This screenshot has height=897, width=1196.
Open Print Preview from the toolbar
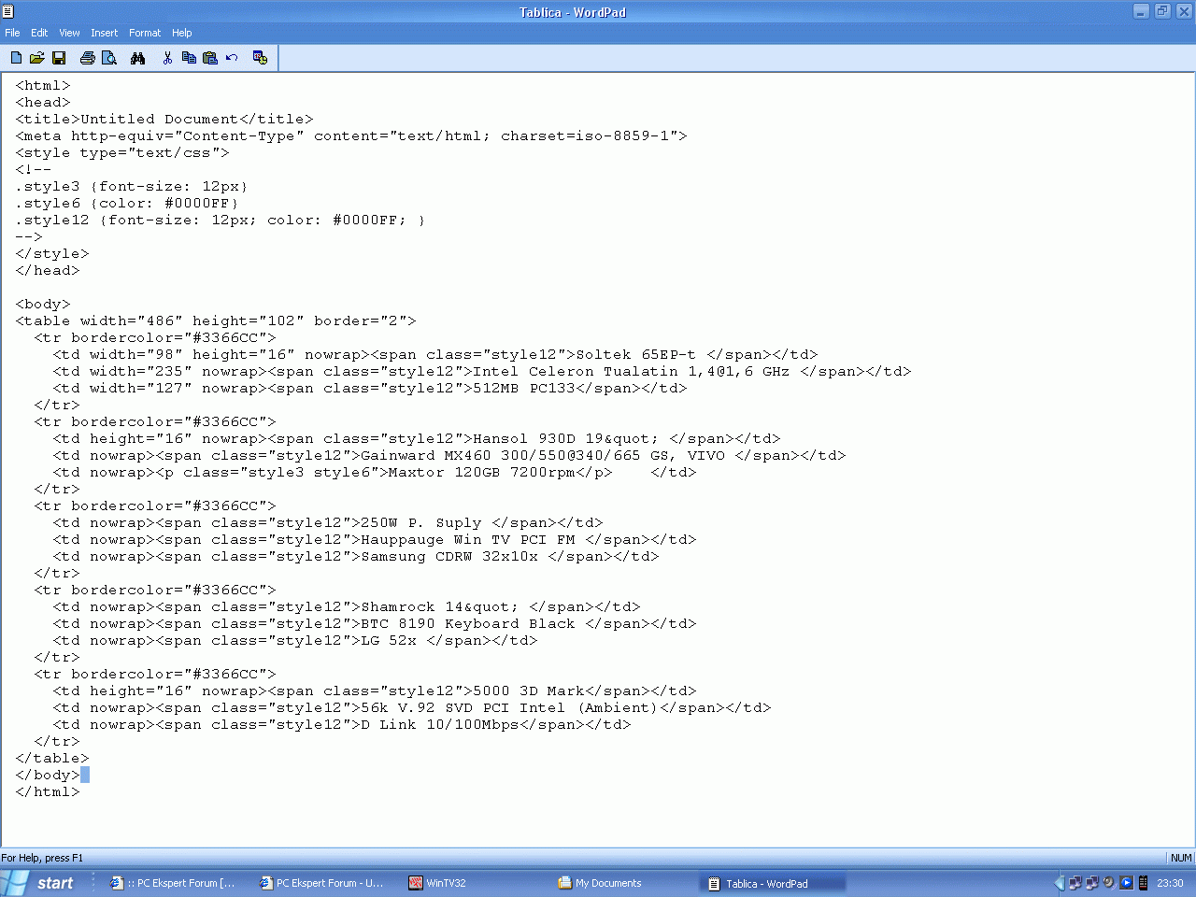point(109,58)
